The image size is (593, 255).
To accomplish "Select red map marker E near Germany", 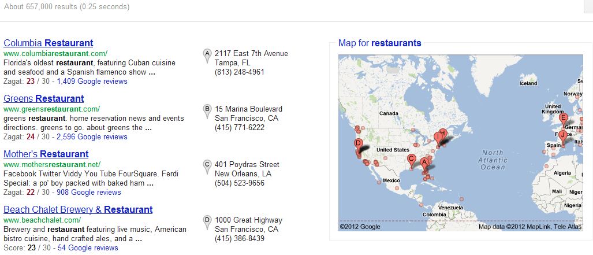I will 564,119.
